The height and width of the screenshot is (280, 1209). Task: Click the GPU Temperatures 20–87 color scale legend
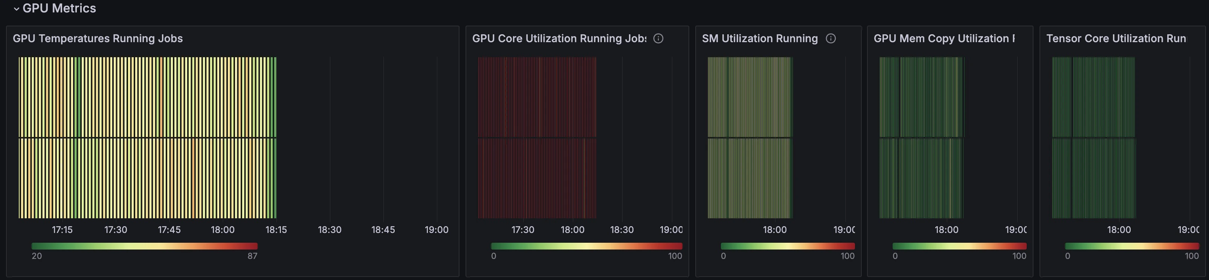tap(145, 246)
